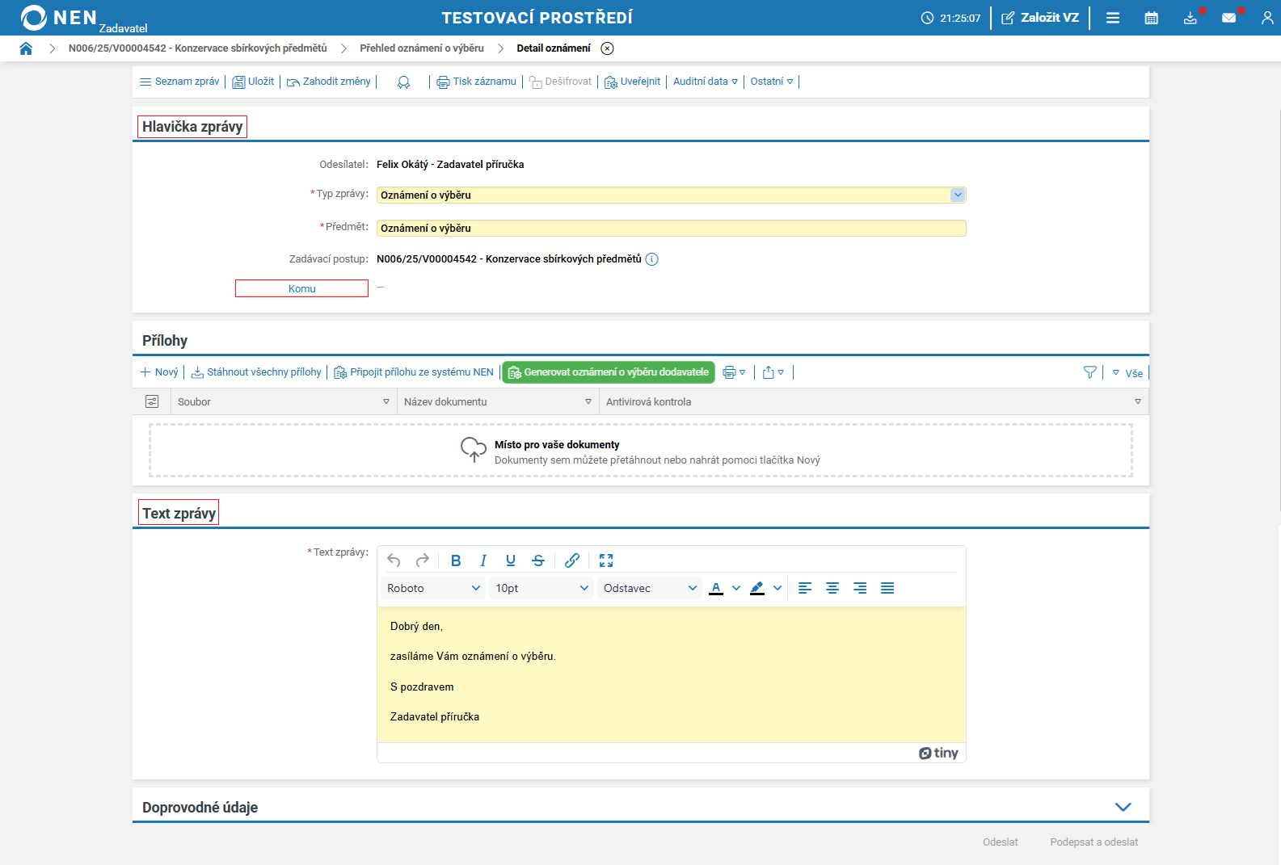Viewport: 1281px width, 865px height.
Task: Expand editor to fullscreen
Action: 606,561
